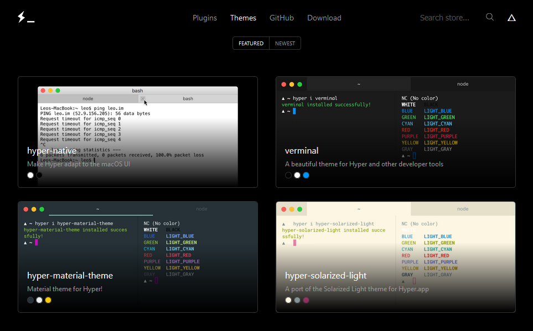Focus the Search store input field
The image size is (533, 331).
point(444,18)
